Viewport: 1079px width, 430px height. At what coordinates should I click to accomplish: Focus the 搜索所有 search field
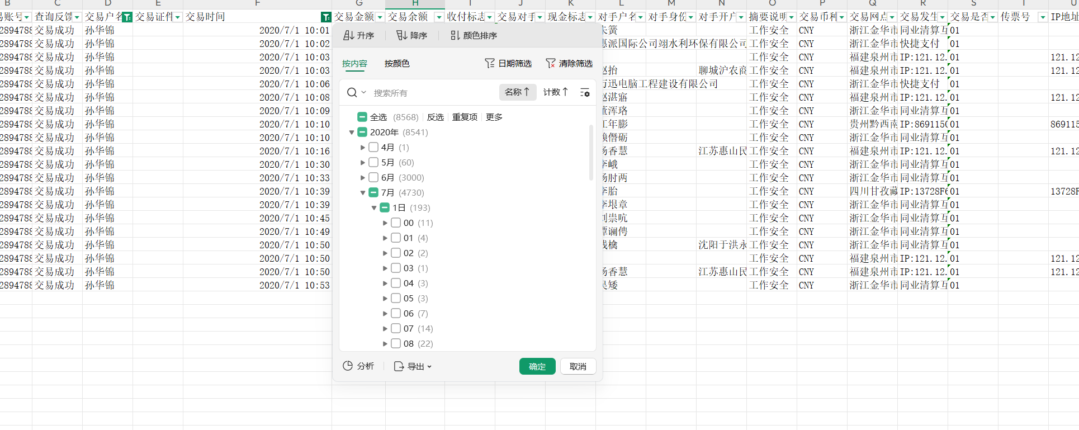[x=433, y=93]
